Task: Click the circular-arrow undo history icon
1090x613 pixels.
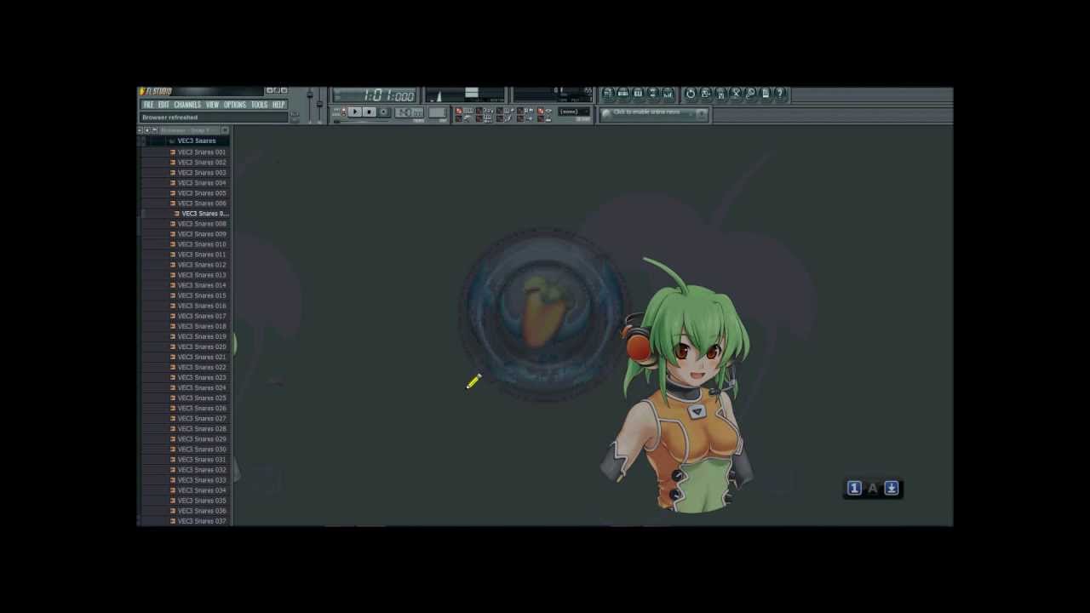Action: pos(691,94)
